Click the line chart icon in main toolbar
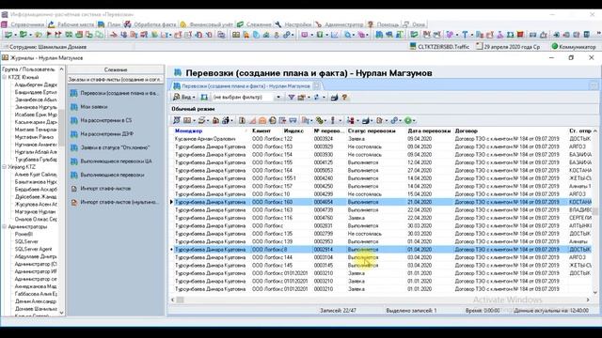Image resolution: width=602 pixels, height=338 pixels. [335, 35]
